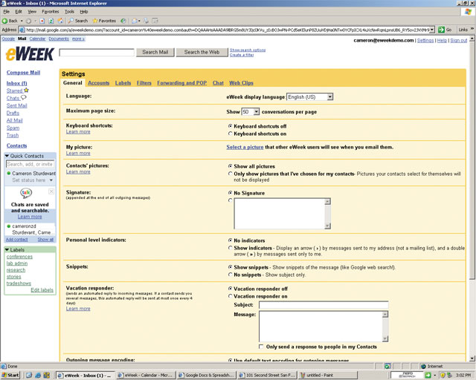Select Show indicators option
This screenshot has width=476, height=380.
(x=230, y=248)
